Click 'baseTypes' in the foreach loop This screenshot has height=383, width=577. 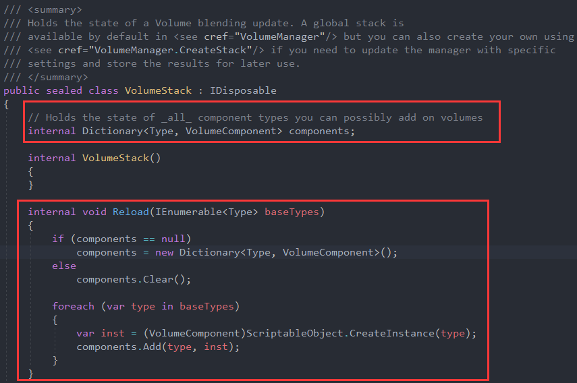coord(207,307)
